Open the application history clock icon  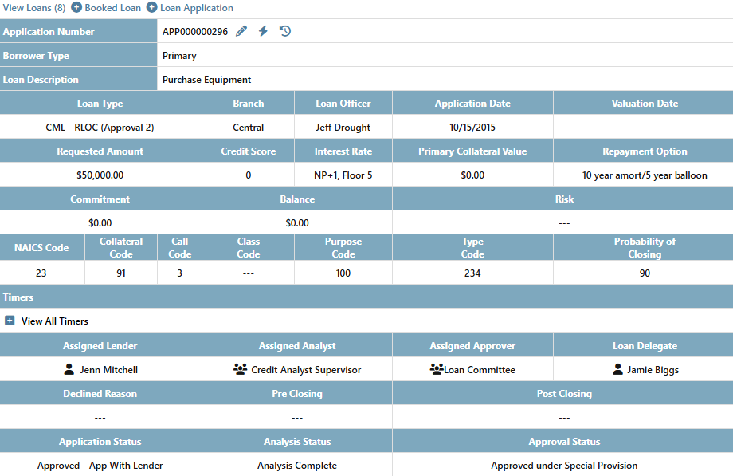coord(285,31)
